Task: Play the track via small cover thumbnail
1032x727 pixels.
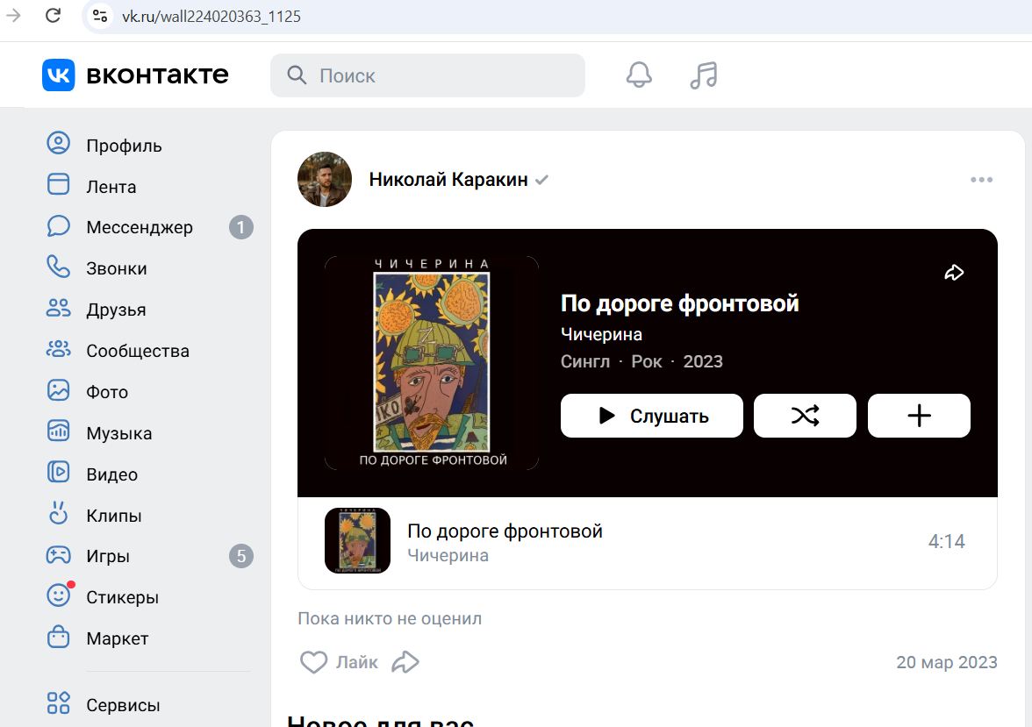Action: coord(357,541)
